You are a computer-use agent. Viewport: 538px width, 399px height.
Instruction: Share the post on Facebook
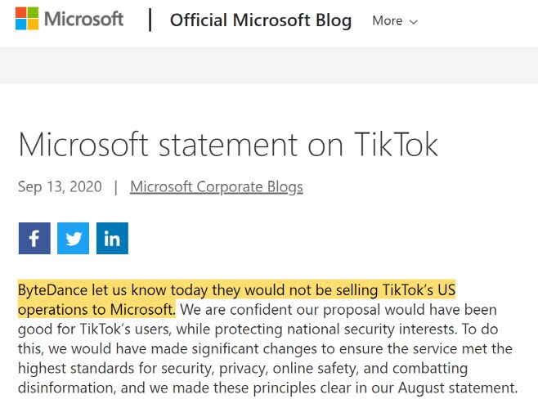[x=34, y=239]
